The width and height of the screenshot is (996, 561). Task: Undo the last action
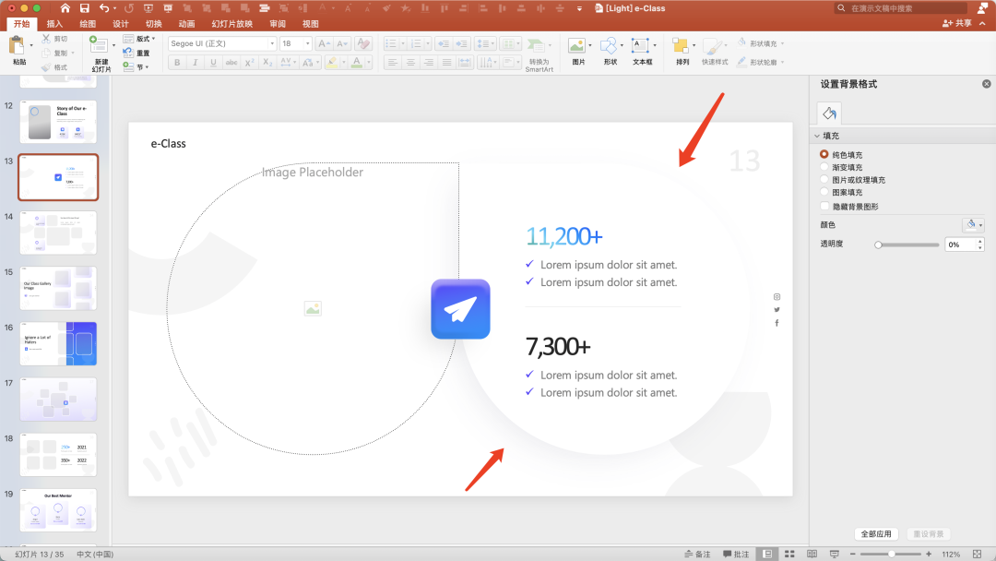pyautogui.click(x=104, y=8)
